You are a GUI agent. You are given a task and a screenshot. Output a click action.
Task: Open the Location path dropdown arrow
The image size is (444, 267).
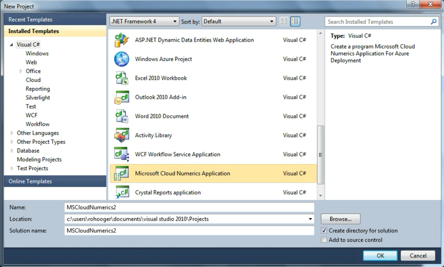[x=310, y=219]
